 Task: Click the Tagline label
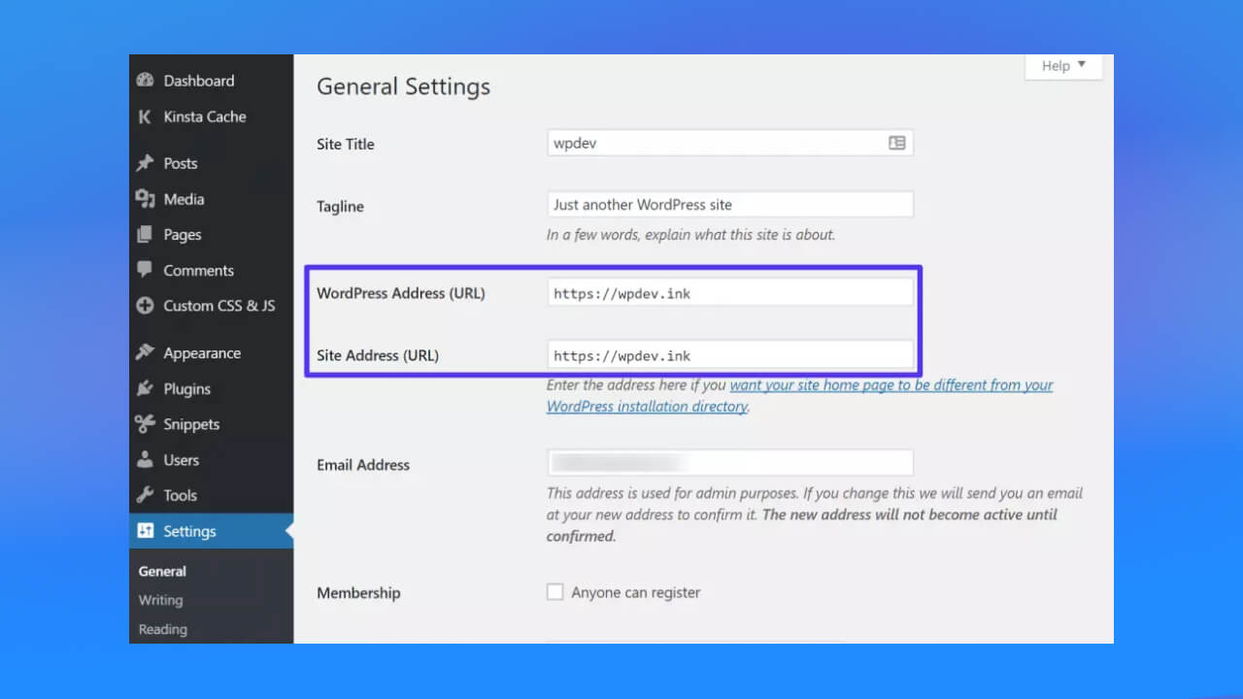(x=340, y=206)
